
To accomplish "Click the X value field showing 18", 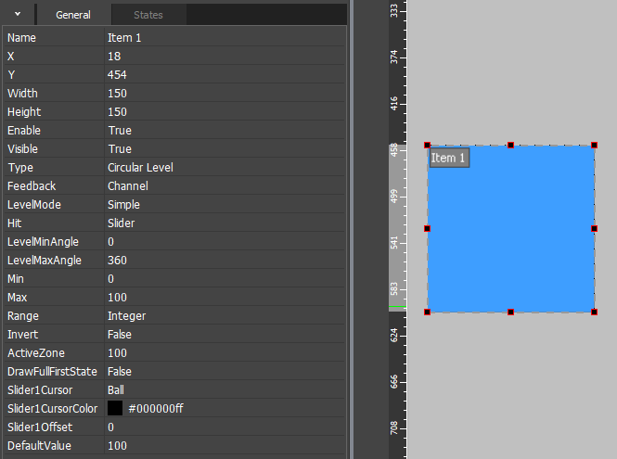I will pos(223,57).
